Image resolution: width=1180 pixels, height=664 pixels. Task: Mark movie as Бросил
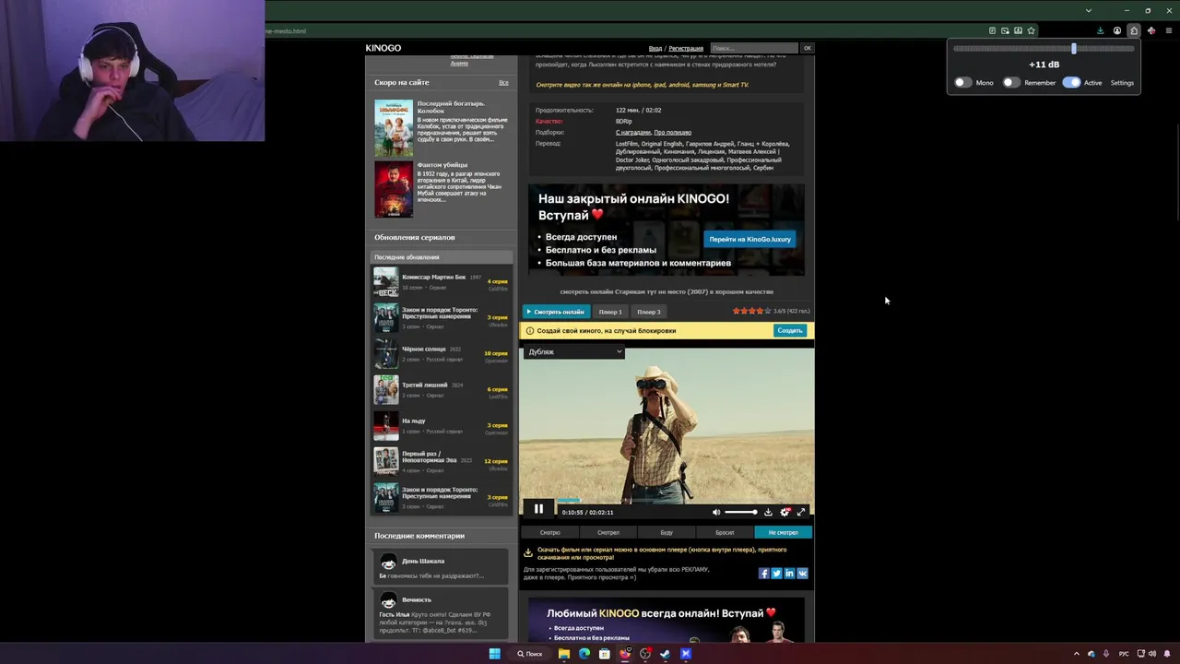725,532
